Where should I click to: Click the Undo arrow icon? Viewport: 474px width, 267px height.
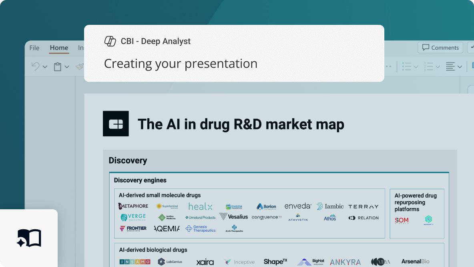click(x=36, y=67)
